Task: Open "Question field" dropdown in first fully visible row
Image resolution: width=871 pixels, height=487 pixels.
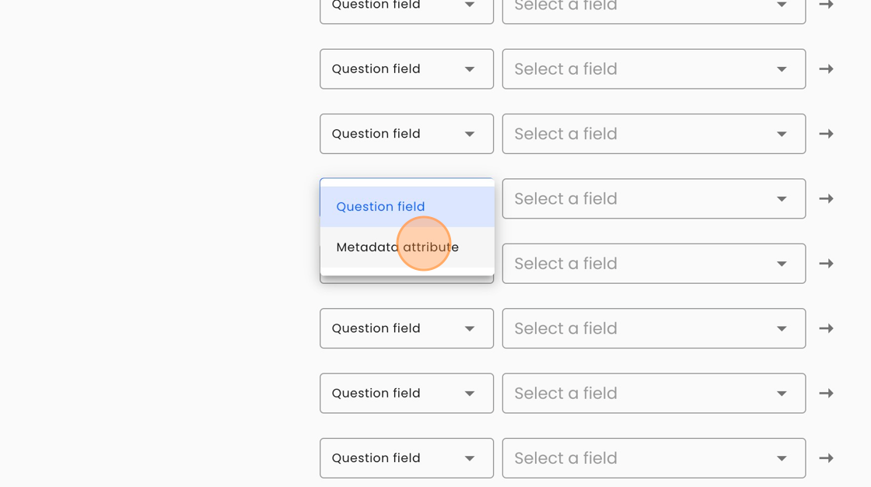Action: click(x=406, y=69)
